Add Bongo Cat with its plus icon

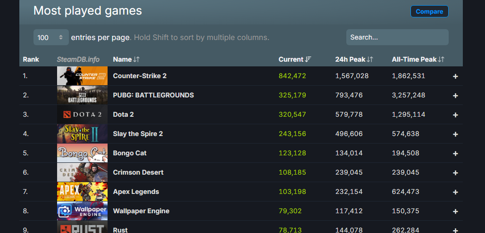(455, 153)
